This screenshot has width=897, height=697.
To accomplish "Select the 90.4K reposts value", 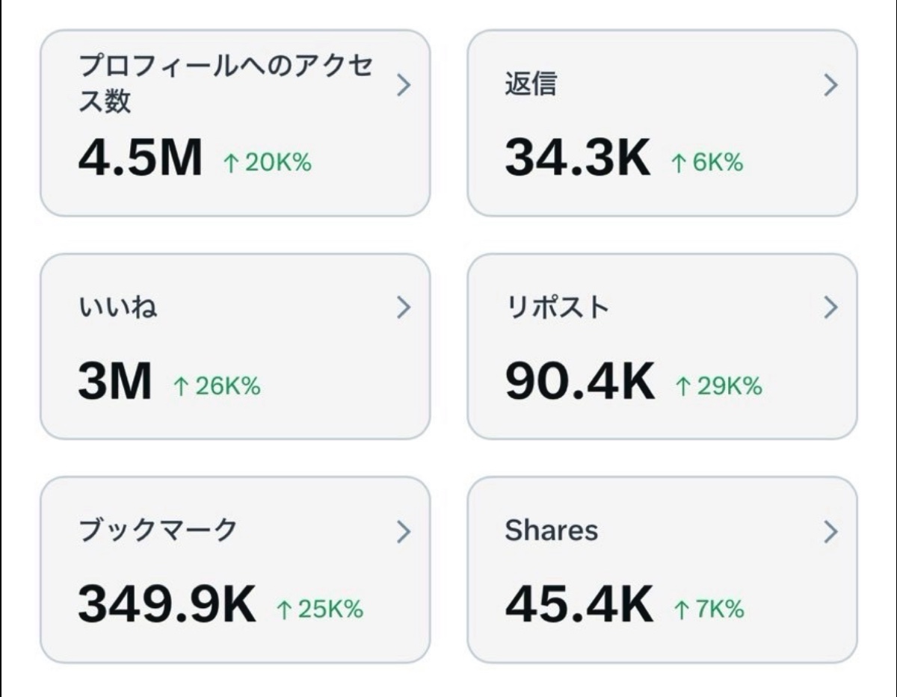I will pos(579,381).
